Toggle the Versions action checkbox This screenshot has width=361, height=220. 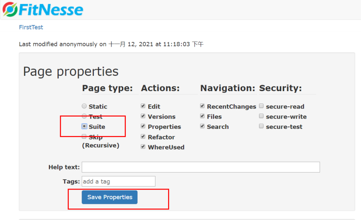[143, 116]
